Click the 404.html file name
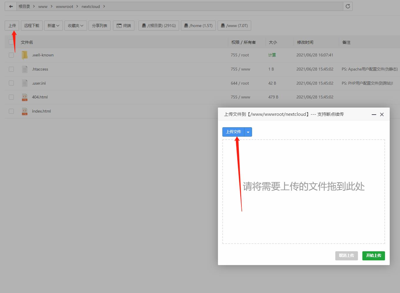Viewport: 400px width, 293px height. 40,97
